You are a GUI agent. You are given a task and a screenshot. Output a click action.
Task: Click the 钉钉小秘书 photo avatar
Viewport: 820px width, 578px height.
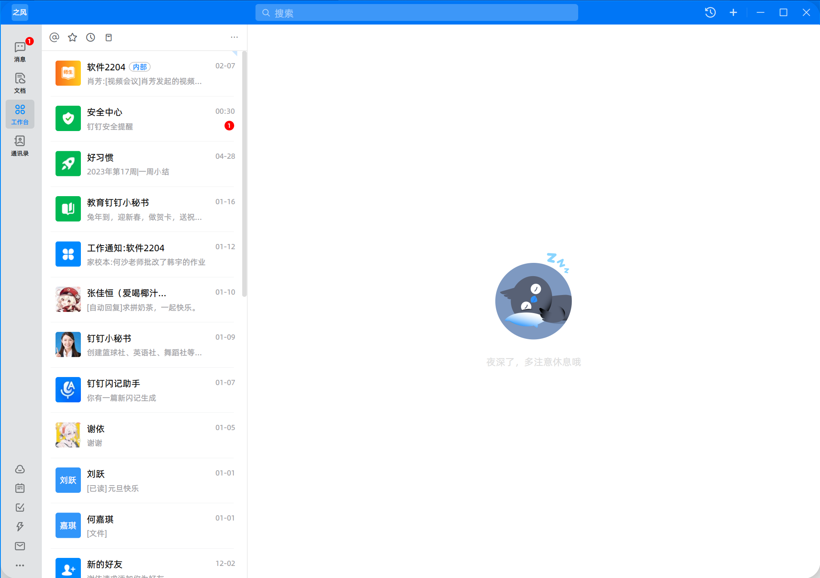pyautogui.click(x=68, y=344)
